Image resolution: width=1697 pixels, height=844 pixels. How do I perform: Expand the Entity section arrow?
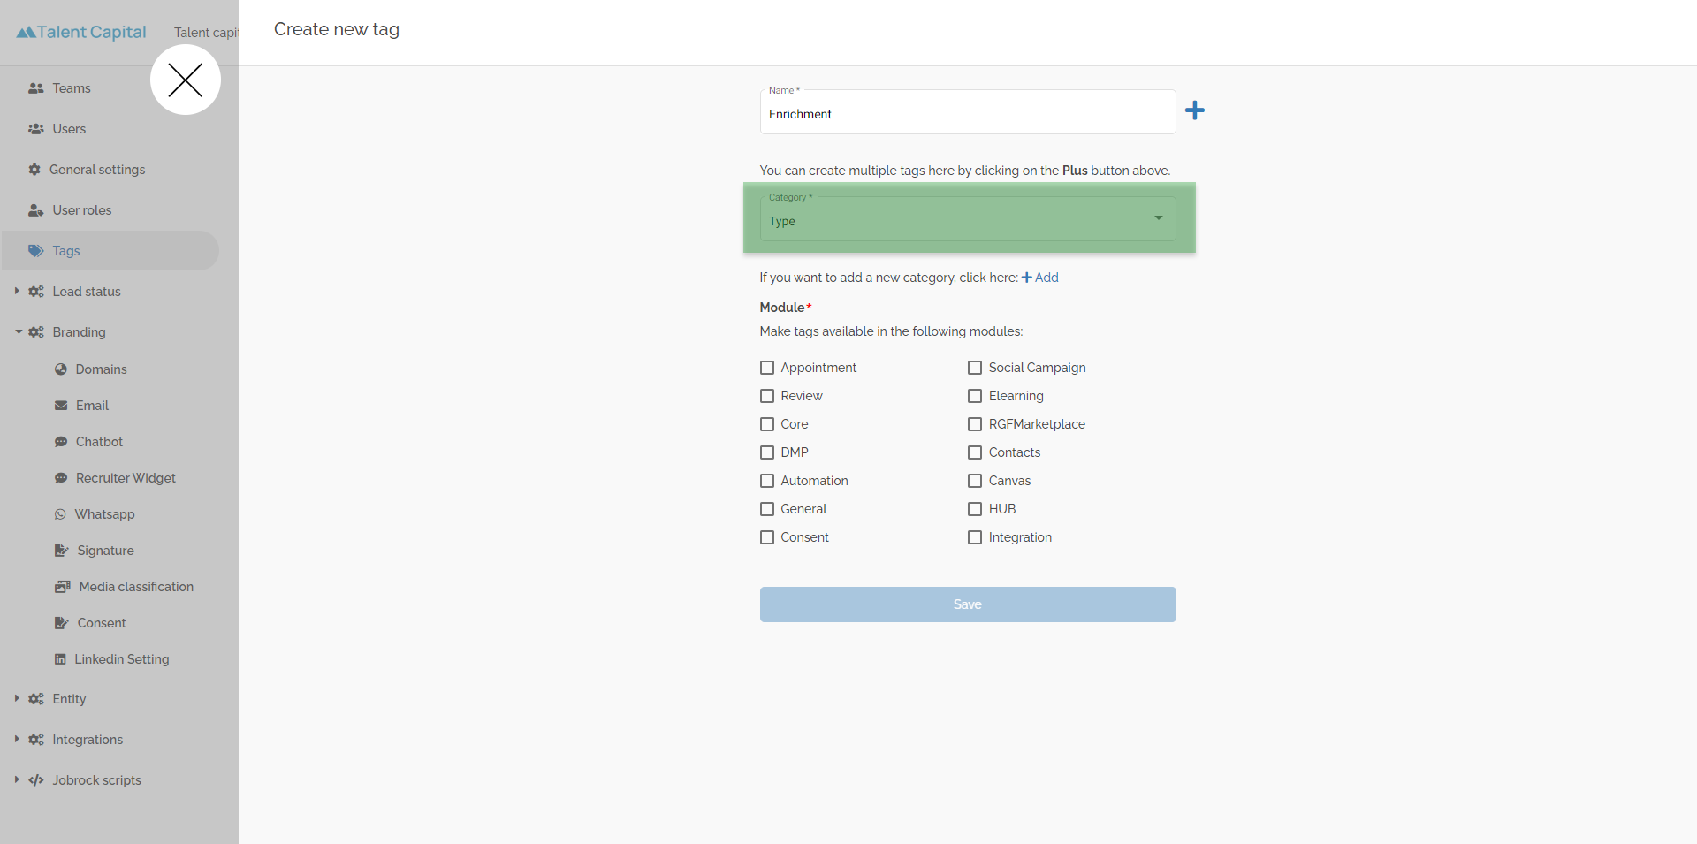(17, 698)
